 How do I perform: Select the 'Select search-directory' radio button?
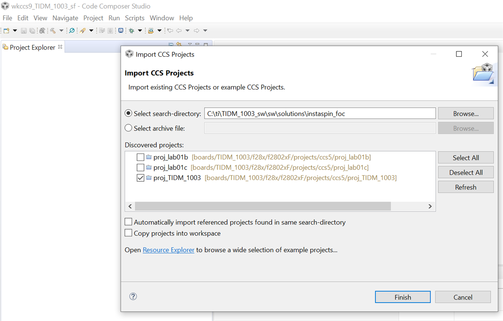[x=128, y=114]
